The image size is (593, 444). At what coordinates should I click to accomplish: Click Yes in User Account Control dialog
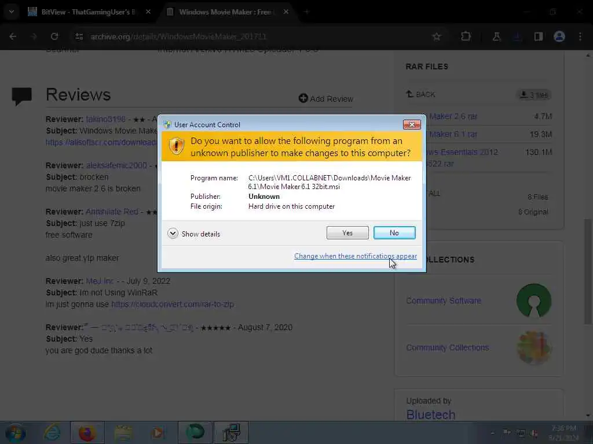click(347, 233)
